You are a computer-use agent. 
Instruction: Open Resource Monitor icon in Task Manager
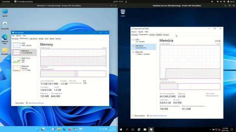(27, 103)
